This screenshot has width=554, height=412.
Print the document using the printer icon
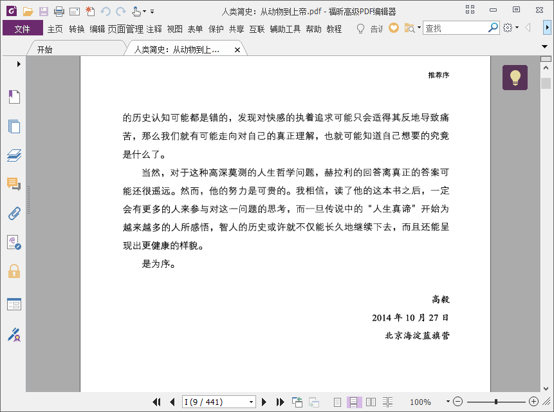59,12
